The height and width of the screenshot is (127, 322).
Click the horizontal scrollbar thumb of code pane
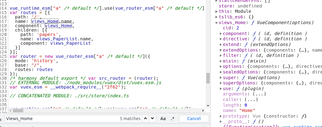pyautogui.click(x=18, y=110)
